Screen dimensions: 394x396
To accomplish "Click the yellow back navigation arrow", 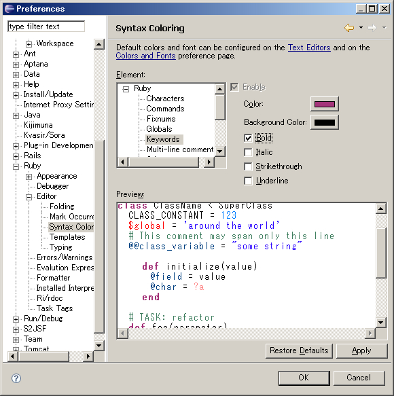I will click(x=349, y=28).
